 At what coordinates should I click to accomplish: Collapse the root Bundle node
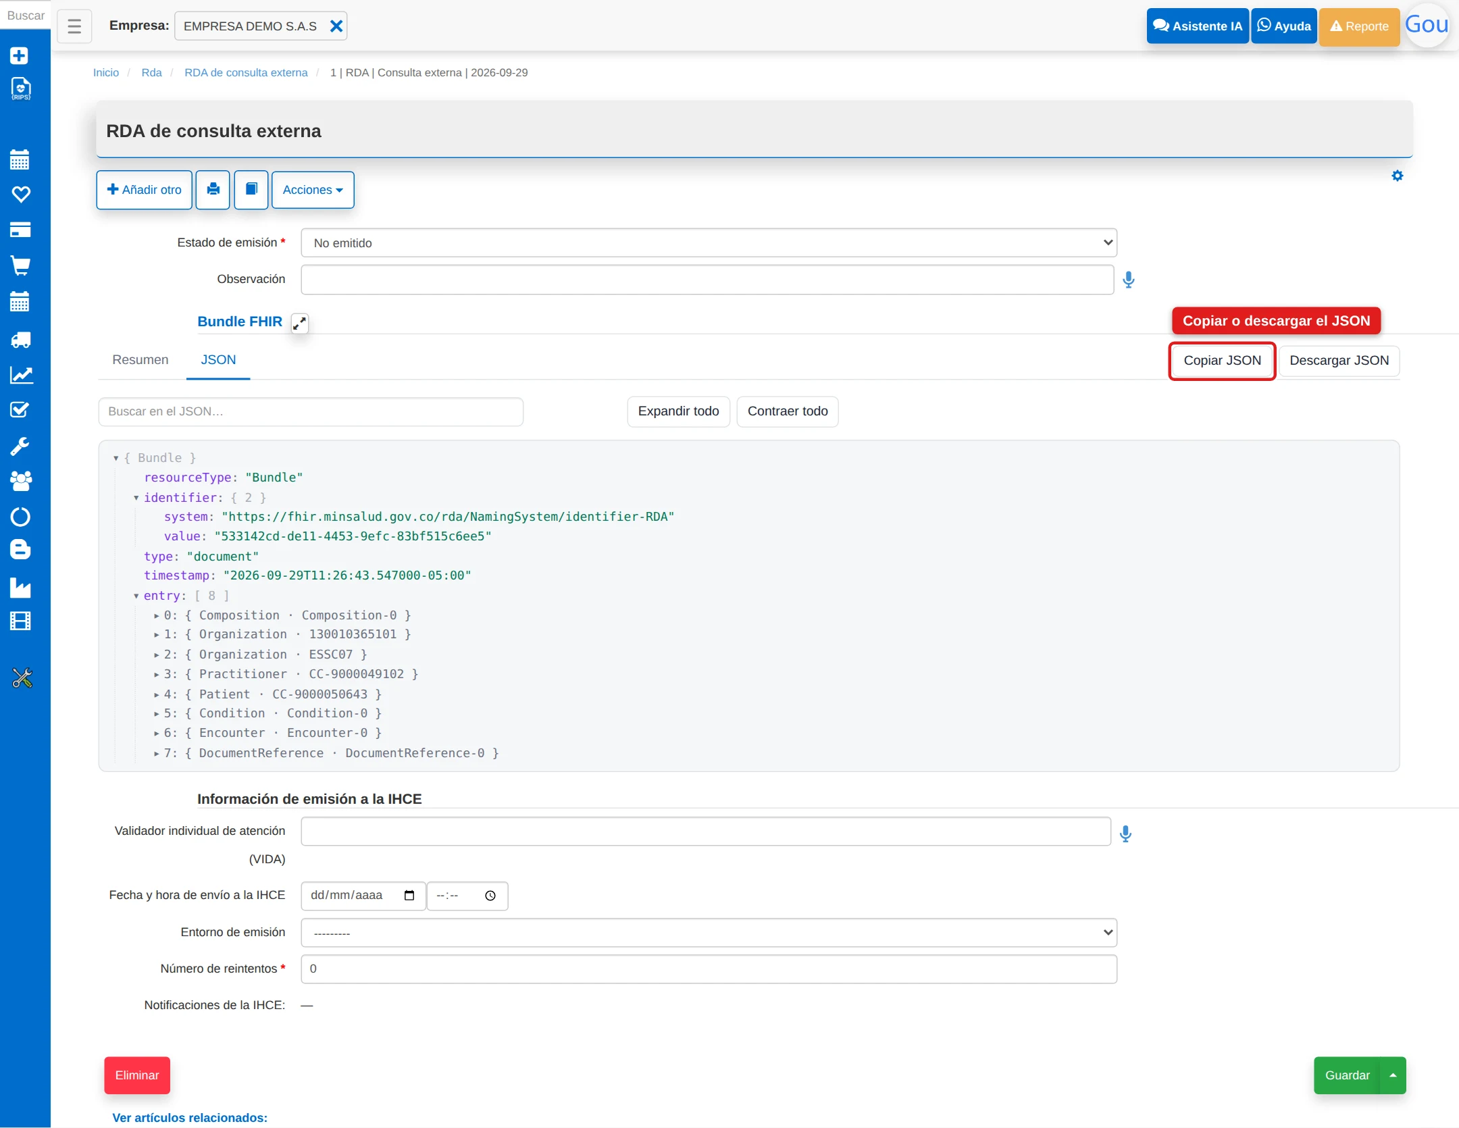(x=116, y=458)
